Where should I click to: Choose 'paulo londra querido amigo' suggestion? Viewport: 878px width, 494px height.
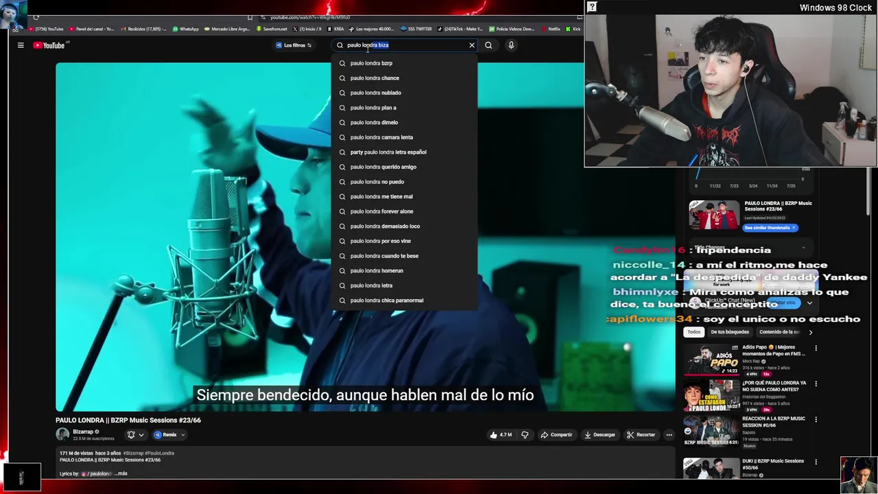point(405,167)
